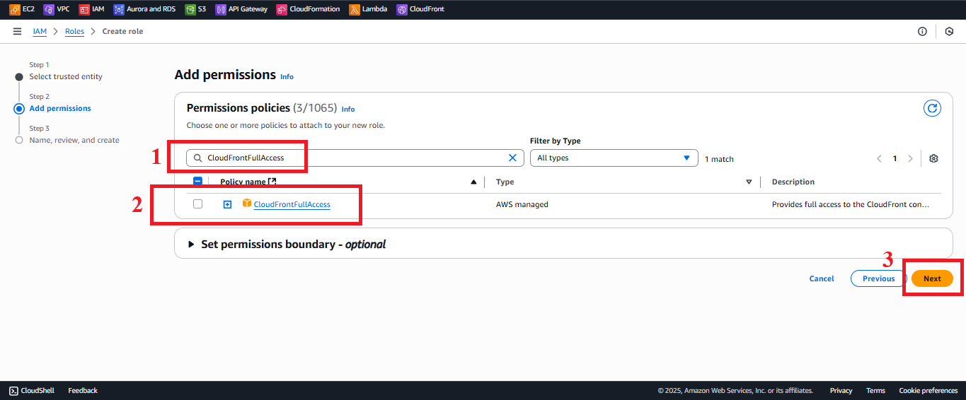Open the CloudFrontFullAccess policy link

pos(292,204)
